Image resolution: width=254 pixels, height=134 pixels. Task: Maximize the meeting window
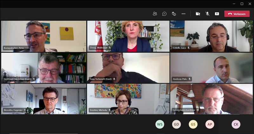242,4
